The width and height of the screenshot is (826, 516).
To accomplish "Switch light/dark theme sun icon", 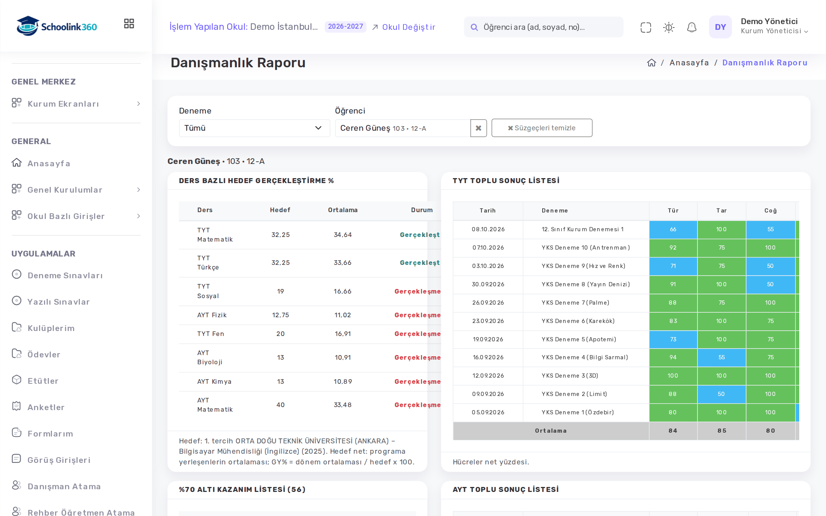I will click(x=668, y=27).
